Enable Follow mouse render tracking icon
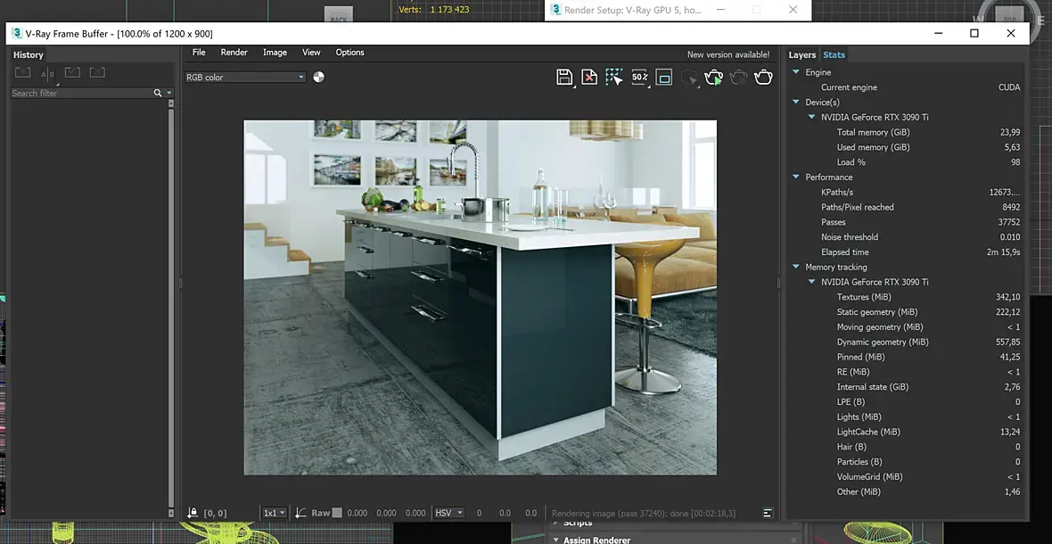 click(x=614, y=78)
